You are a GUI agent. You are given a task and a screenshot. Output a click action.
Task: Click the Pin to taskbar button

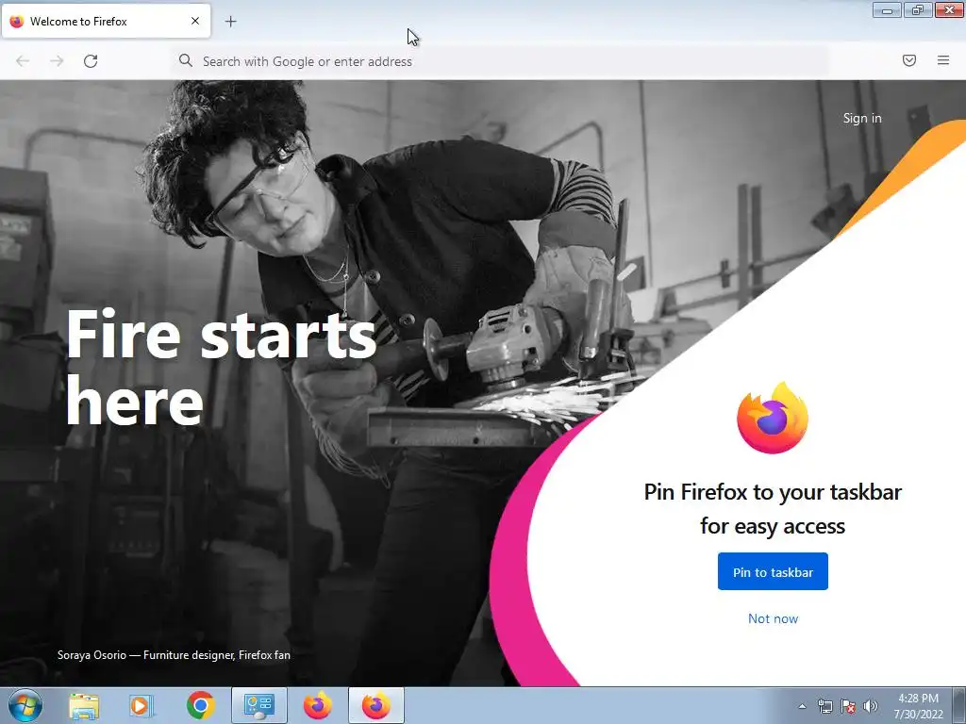pos(773,572)
